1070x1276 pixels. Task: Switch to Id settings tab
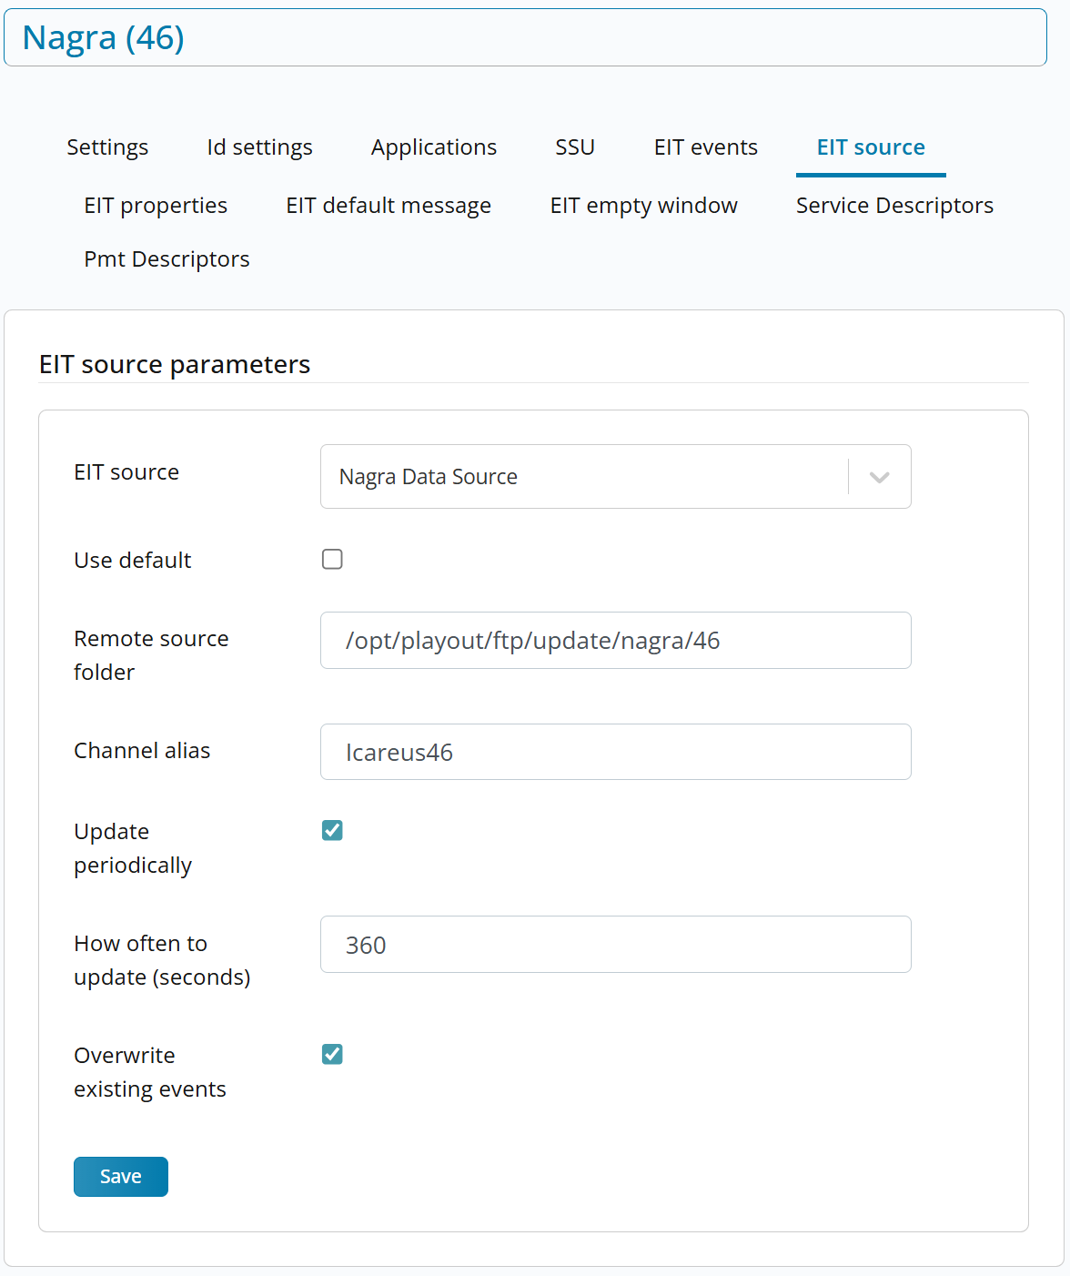click(x=259, y=147)
